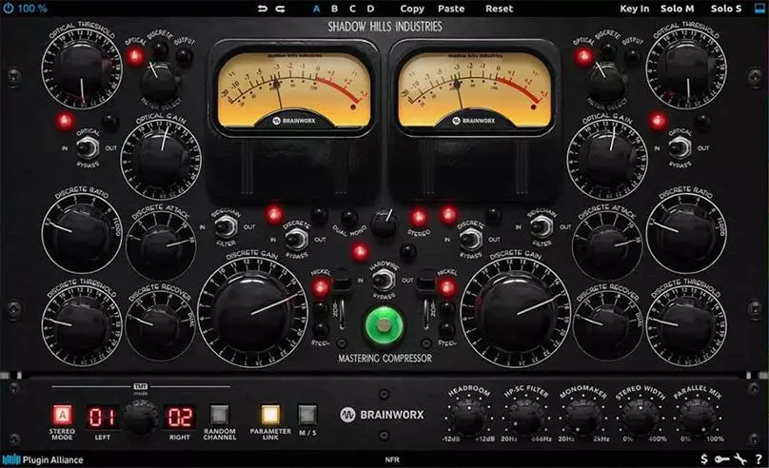Click the redo arrow
The image size is (769, 468).
click(281, 9)
